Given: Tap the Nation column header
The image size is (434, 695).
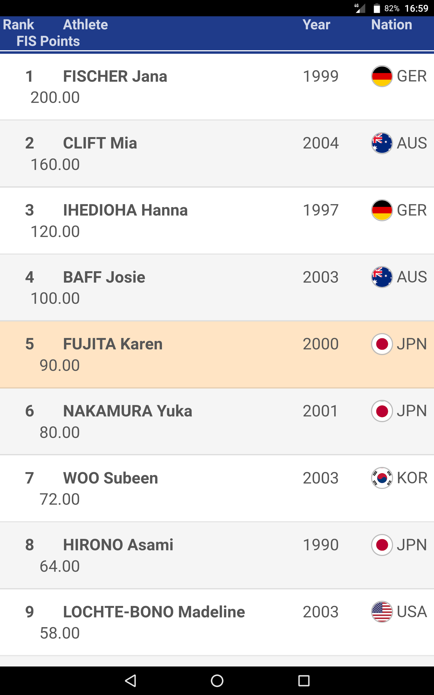Looking at the screenshot, I should 391,25.
